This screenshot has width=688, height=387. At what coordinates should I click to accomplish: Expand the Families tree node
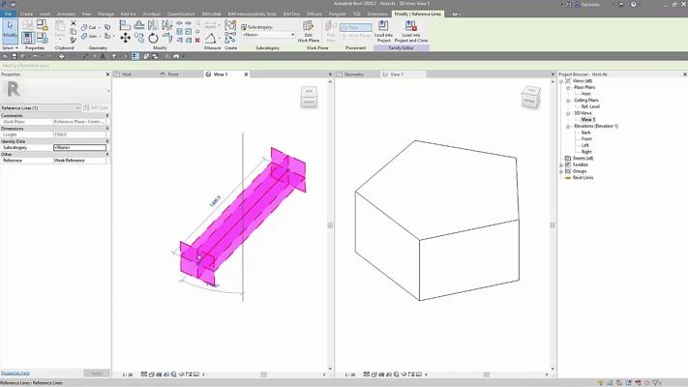click(x=561, y=164)
